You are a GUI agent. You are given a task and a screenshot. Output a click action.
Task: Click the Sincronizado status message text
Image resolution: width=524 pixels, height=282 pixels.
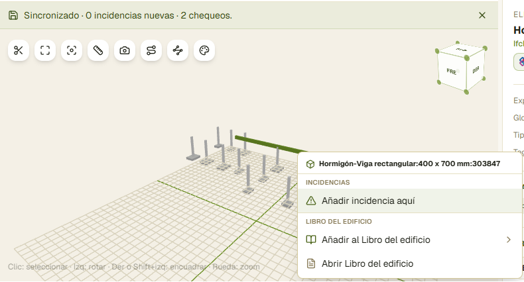[128, 15]
